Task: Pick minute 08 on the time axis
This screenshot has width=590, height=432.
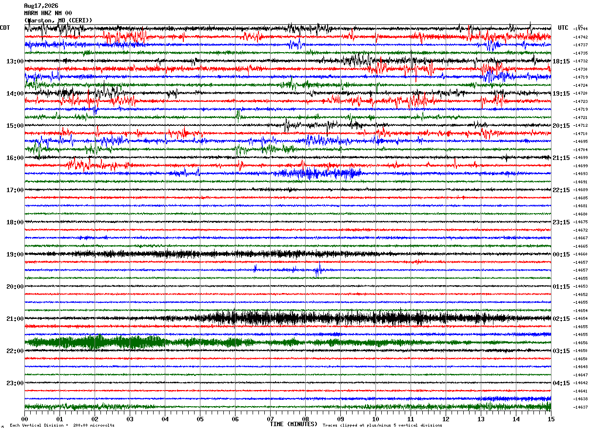Action: point(305,419)
